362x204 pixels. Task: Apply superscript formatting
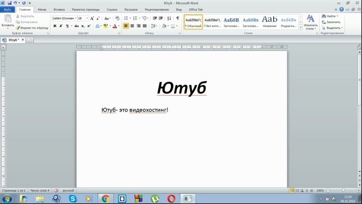point(89,26)
